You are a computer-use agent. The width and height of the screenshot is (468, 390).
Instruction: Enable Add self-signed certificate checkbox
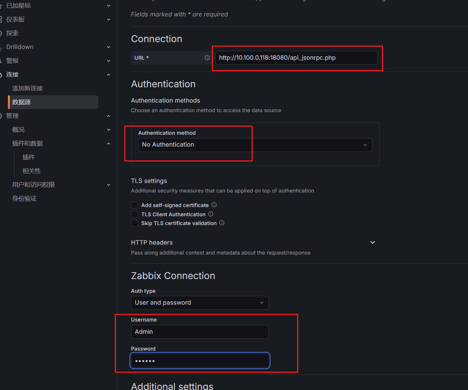pos(135,206)
